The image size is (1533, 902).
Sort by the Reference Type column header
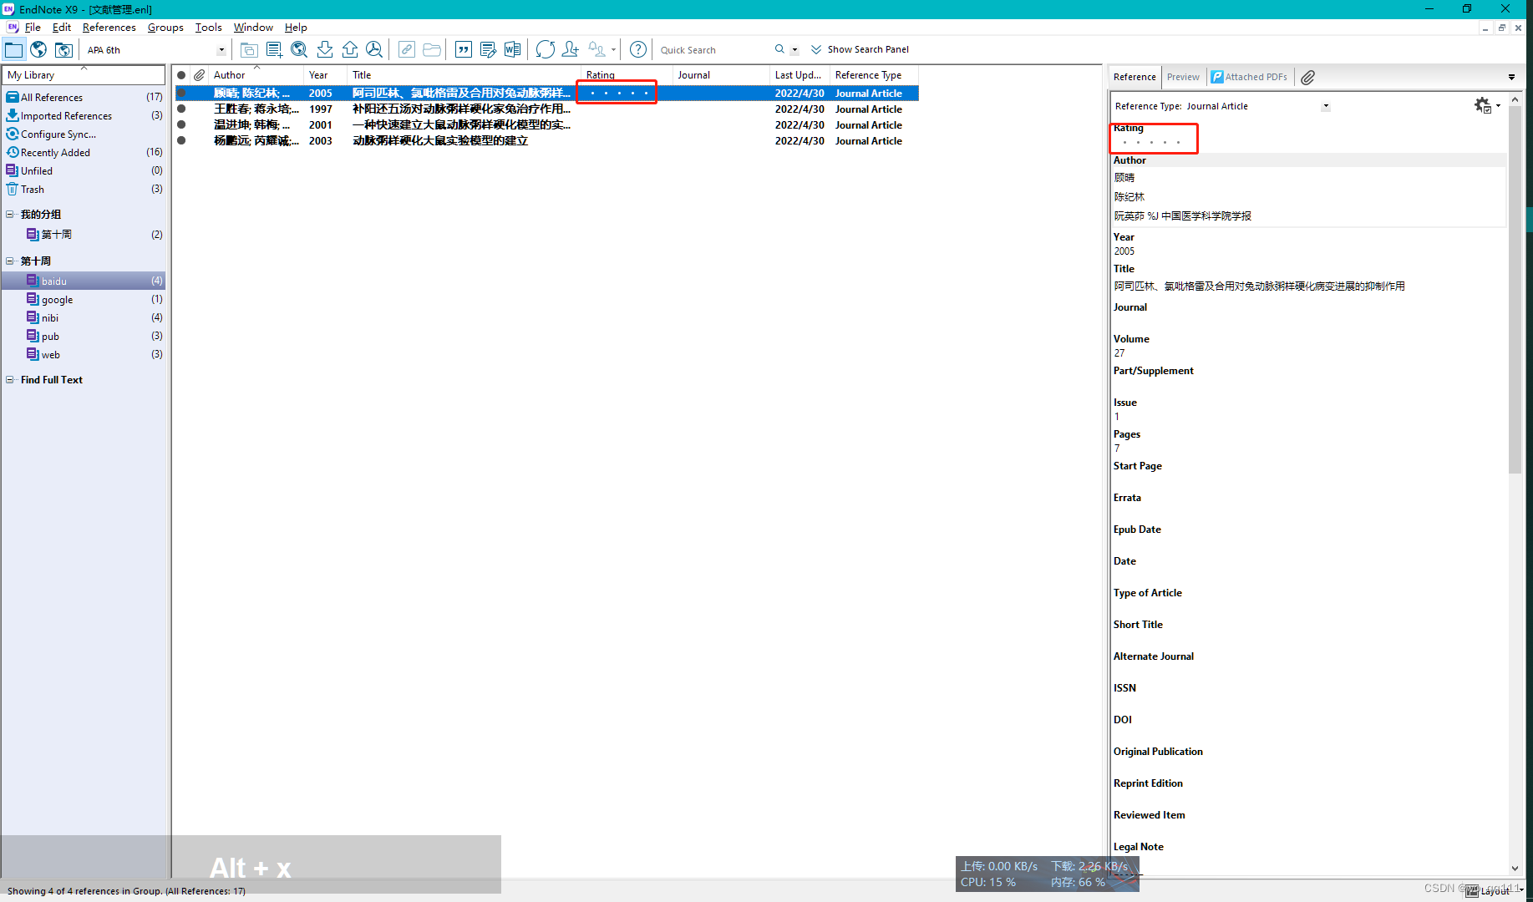click(x=874, y=75)
